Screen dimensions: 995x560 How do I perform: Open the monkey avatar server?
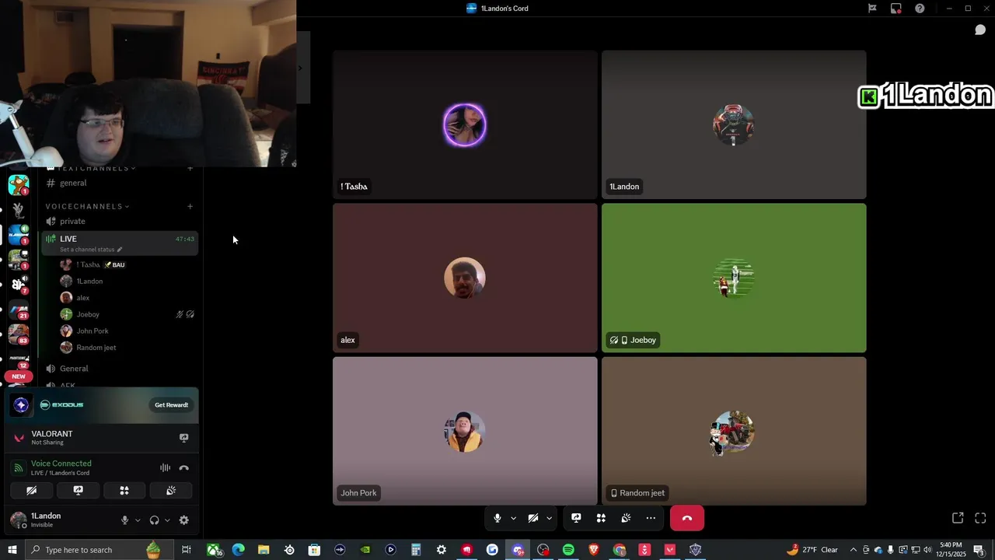pyautogui.click(x=19, y=185)
